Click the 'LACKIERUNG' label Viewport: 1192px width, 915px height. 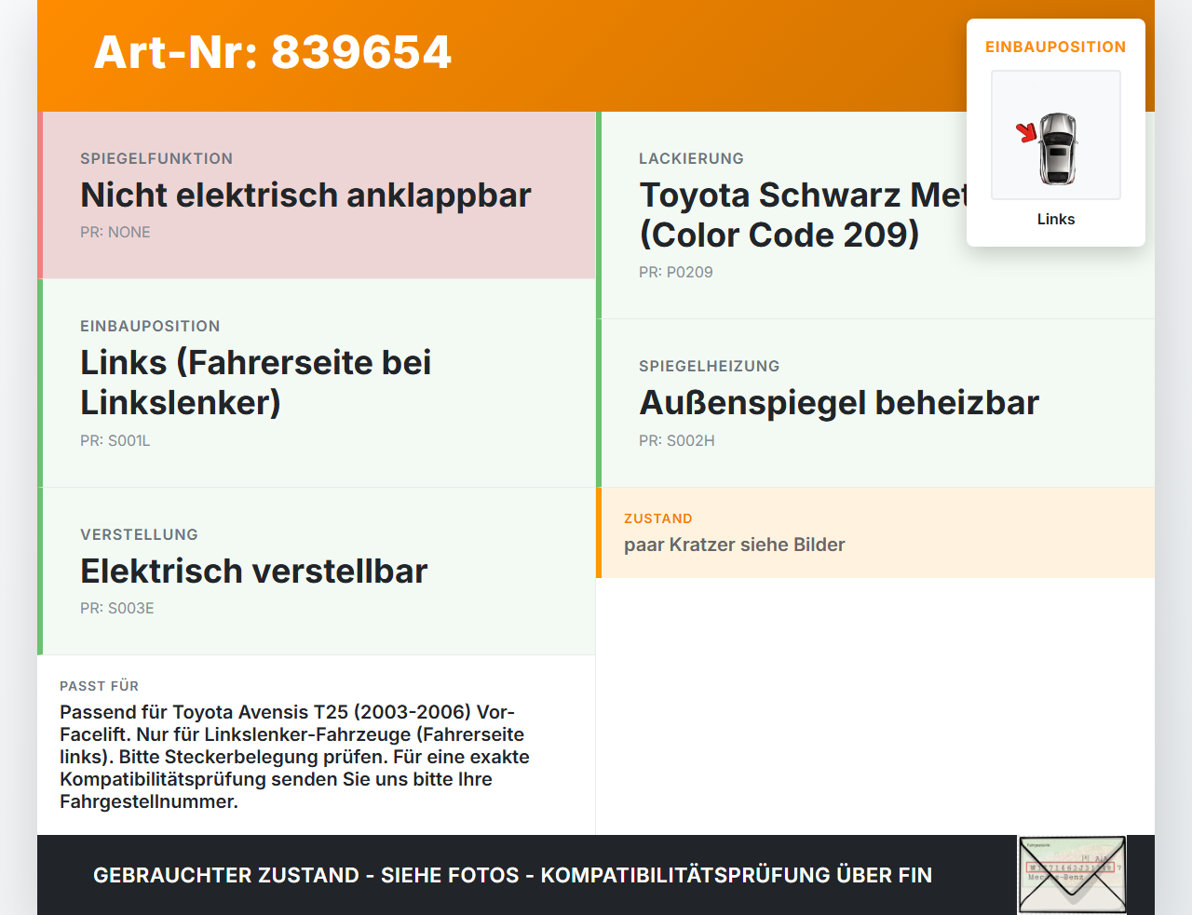[691, 158]
